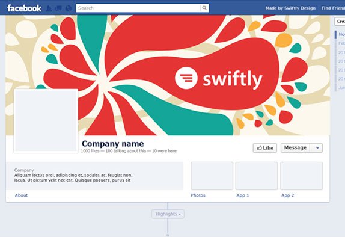Screen dimensions: 345x237
Task: Click the Company name page title
Action: click(x=112, y=144)
